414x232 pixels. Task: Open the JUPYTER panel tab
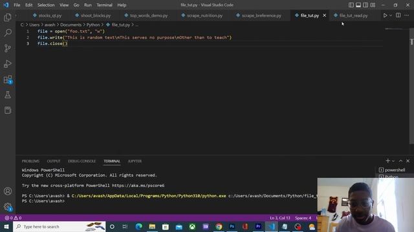click(135, 161)
